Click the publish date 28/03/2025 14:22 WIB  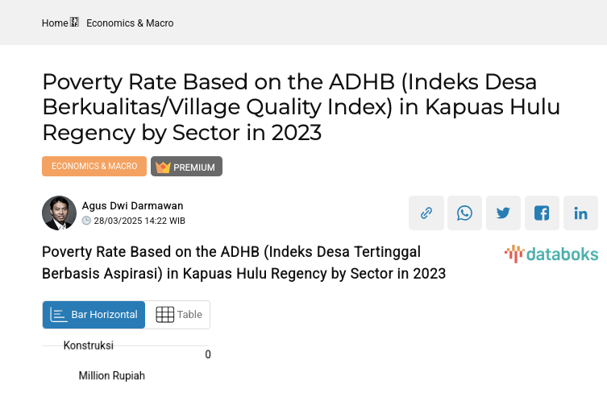coord(139,221)
